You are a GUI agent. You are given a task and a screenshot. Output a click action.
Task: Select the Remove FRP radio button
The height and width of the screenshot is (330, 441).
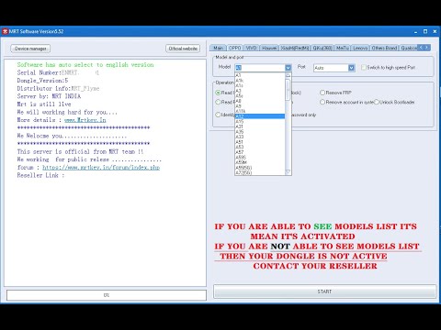322,93
